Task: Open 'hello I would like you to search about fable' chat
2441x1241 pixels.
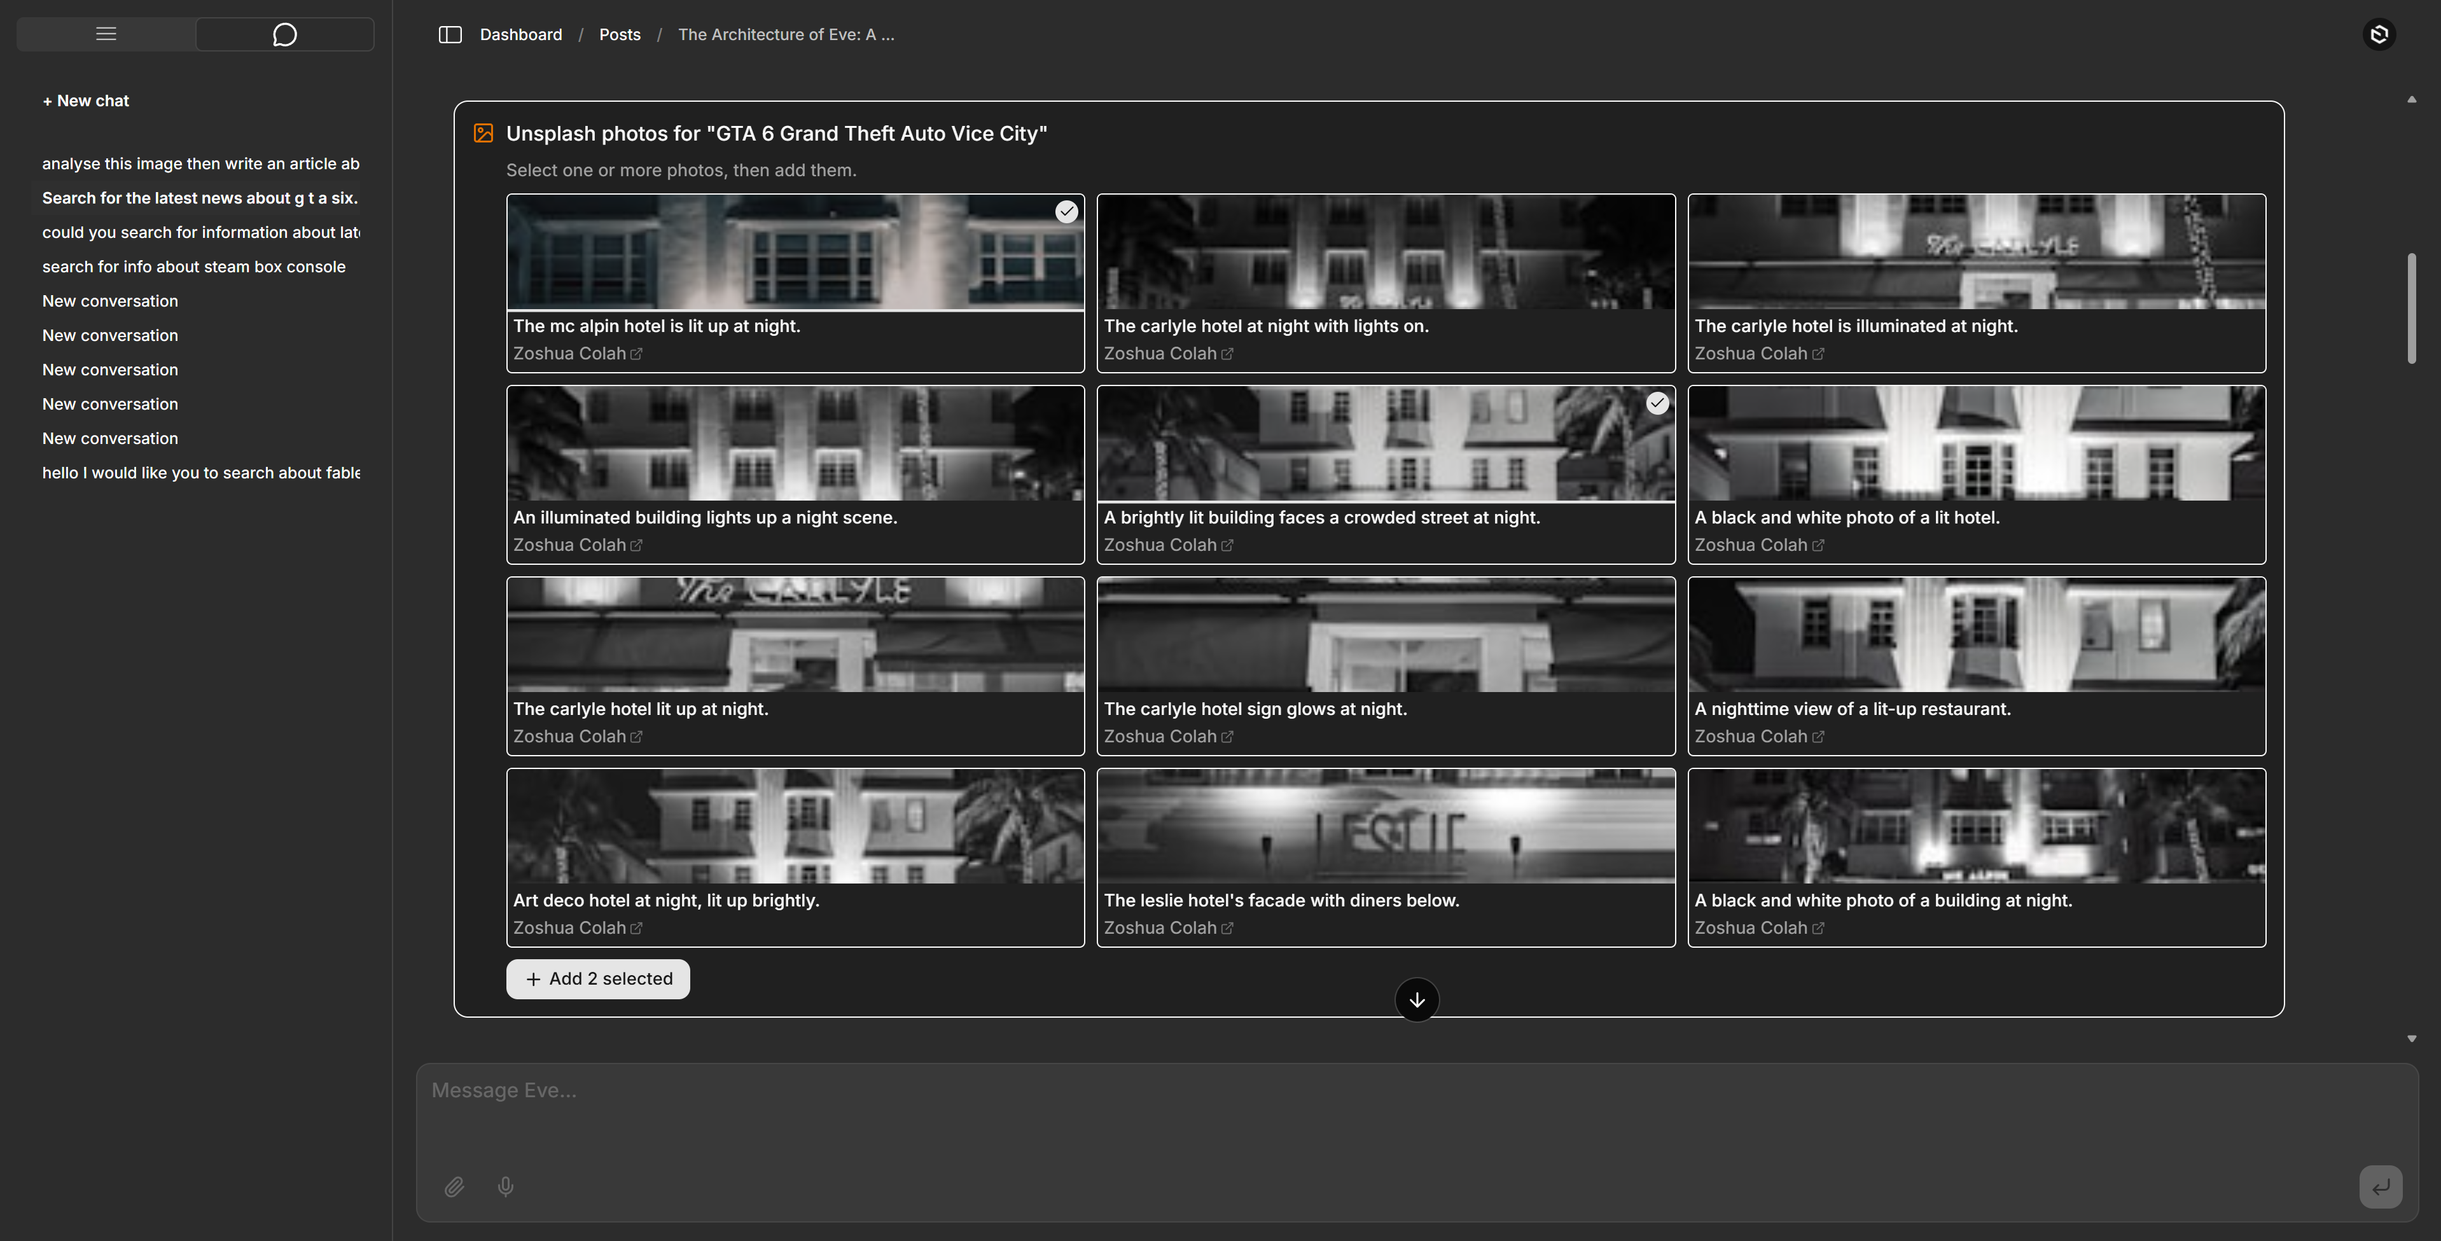Action: [x=201, y=473]
